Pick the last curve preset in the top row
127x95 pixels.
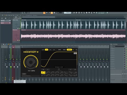75,73
